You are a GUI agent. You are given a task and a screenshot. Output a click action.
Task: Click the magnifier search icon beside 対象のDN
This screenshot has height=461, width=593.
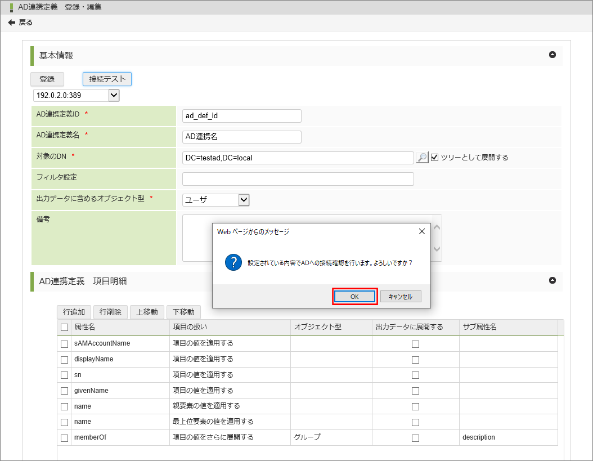(422, 158)
